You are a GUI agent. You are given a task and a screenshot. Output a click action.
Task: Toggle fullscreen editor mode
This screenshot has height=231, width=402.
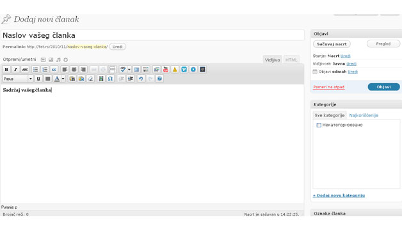(136, 70)
